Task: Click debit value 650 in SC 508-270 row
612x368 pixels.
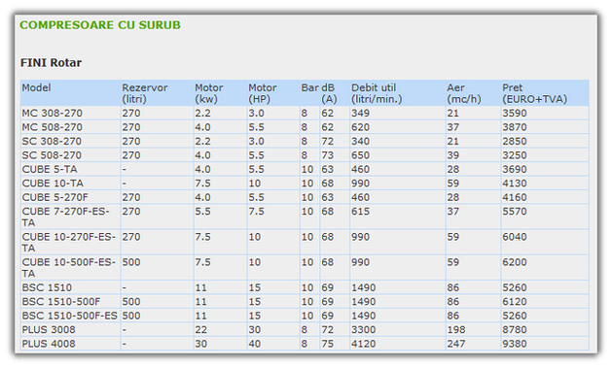Action: (360, 155)
